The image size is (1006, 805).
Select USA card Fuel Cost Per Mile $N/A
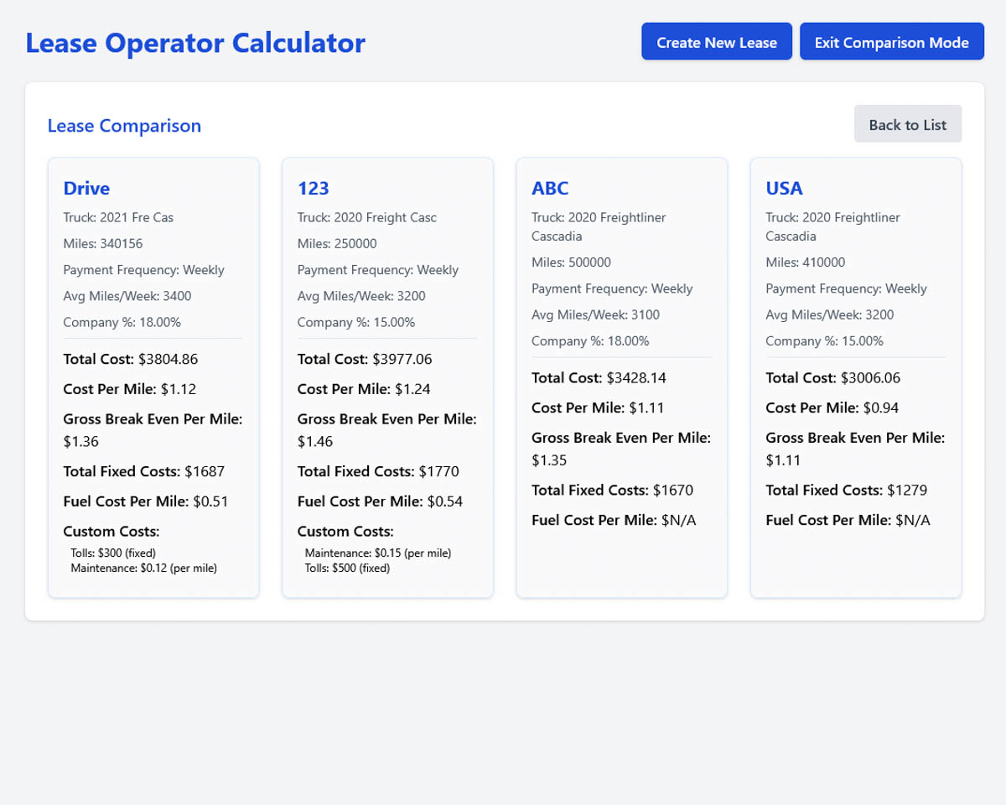coord(848,520)
